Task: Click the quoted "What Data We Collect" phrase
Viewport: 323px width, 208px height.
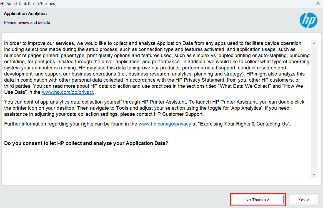Action: pos(245,86)
